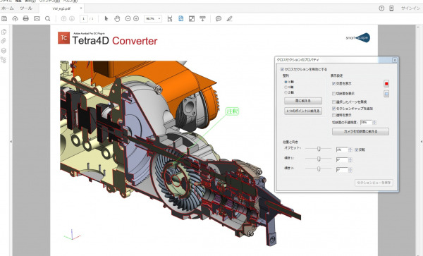The width and height of the screenshot is (423, 256).
Task: Click the カメラを切断面に揃える button
Action: point(360,131)
